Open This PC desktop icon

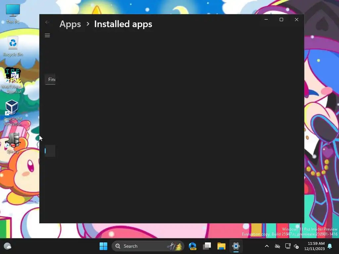(13, 14)
